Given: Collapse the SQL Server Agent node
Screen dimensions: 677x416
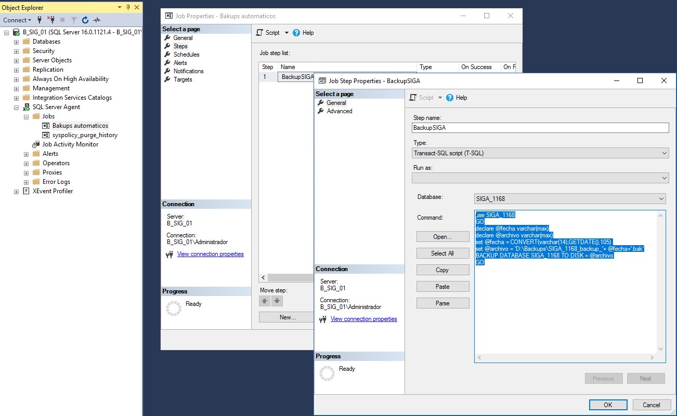Looking at the screenshot, I should point(16,107).
